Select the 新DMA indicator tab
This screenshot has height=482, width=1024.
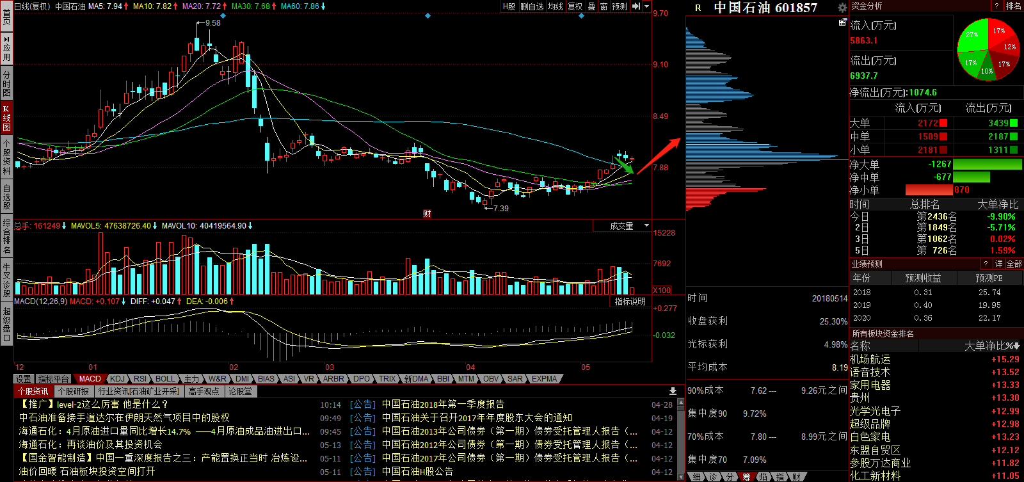[x=416, y=379]
